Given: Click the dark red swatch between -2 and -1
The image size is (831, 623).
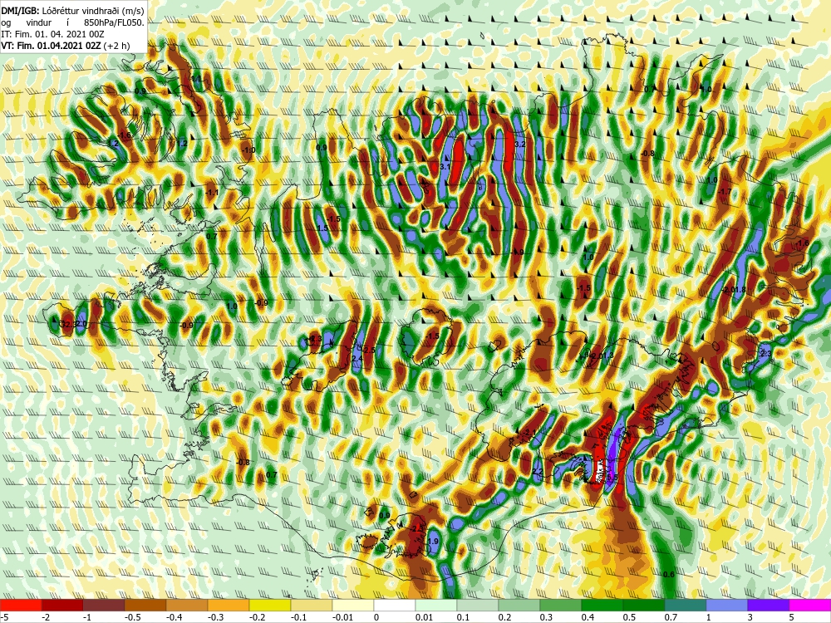Looking at the screenshot, I should pos(62,606).
